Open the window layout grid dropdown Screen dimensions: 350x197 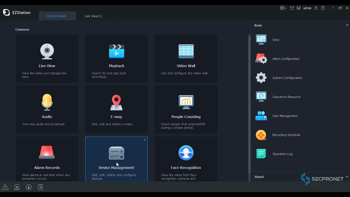(283, 8)
